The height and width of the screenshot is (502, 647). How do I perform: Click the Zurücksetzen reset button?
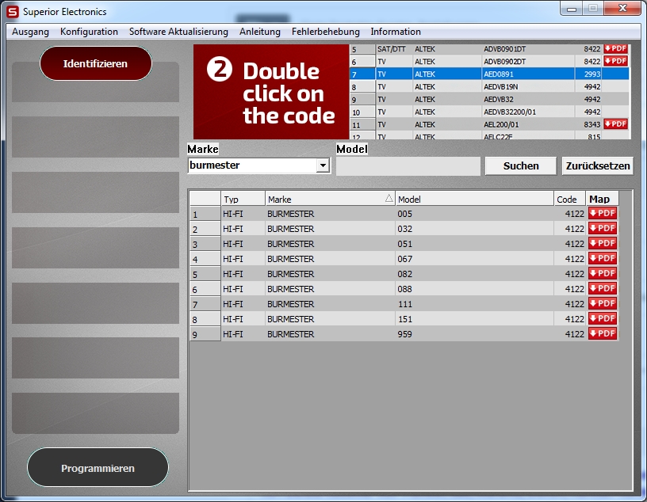[x=597, y=166]
